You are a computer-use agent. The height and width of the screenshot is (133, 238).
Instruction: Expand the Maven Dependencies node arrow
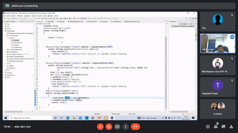point(6,57)
